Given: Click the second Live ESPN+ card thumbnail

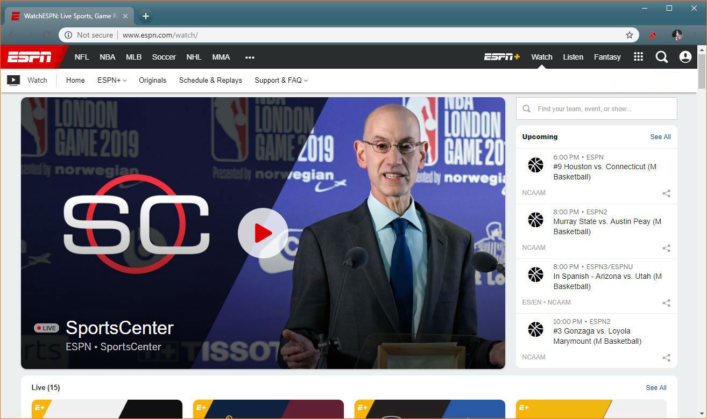Looking at the screenshot, I should tap(268, 409).
